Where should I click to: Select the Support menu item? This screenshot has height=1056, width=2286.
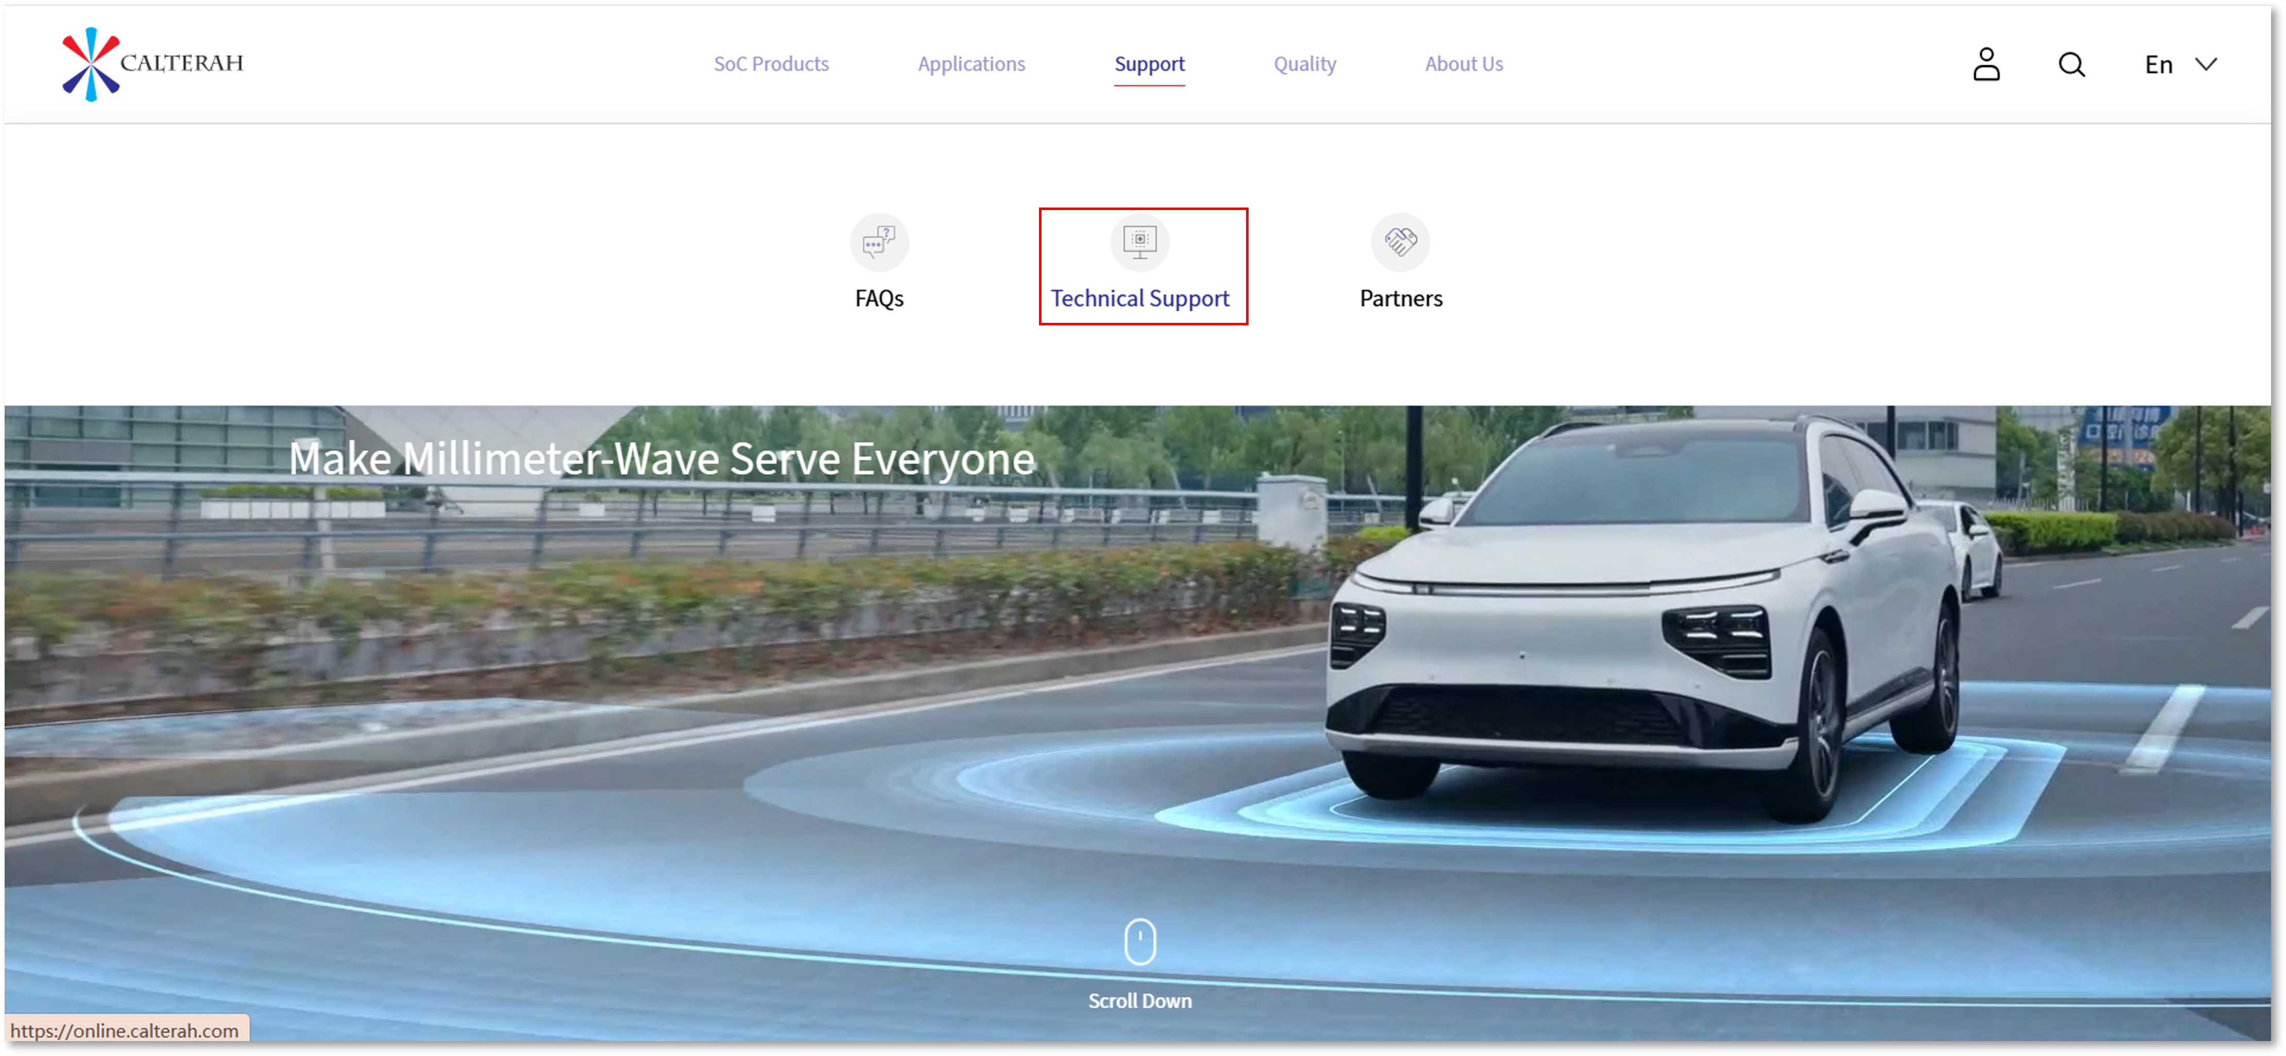pos(1149,64)
